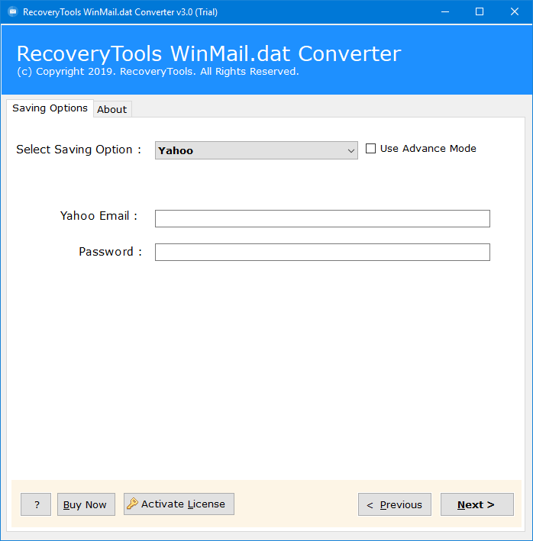The height and width of the screenshot is (541, 533).
Task: Click the Yahoo Email label
Action: pos(99,216)
